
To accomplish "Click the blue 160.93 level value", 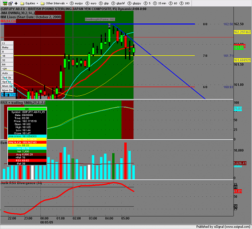I will click(228, 87).
